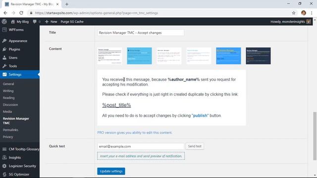Select the first white email template thumbnail
Image resolution: width=317 pixels, height=178 pixels.
[109, 56]
